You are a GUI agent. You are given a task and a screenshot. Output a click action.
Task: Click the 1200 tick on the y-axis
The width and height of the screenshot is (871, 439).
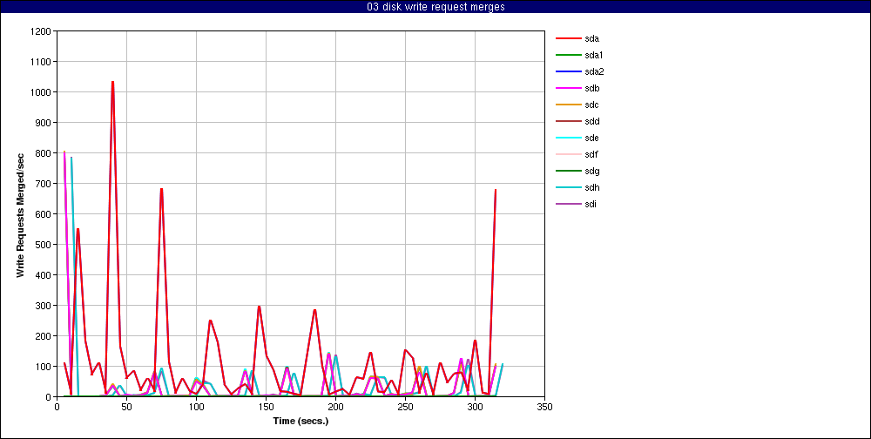click(x=40, y=31)
